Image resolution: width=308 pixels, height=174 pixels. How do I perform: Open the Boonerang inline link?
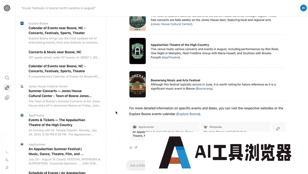[x=204, y=89]
